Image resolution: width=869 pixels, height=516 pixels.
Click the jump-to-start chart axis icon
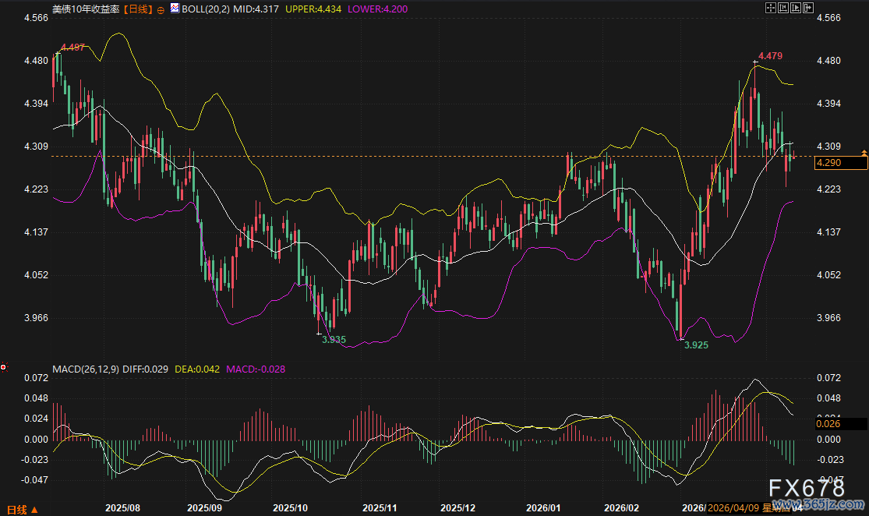(783, 8)
